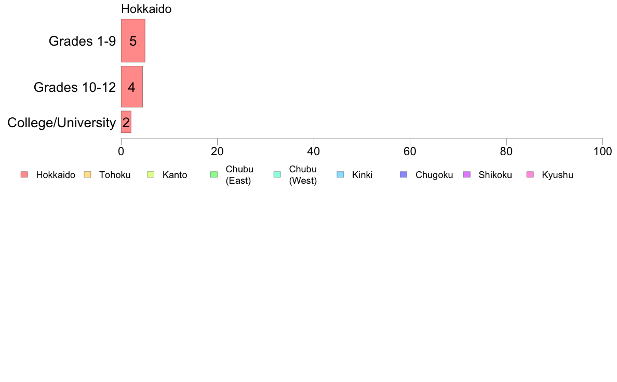Viewport: 617px width, 382px height.
Task: Click the Kyushu legend label text
Action: (557, 175)
